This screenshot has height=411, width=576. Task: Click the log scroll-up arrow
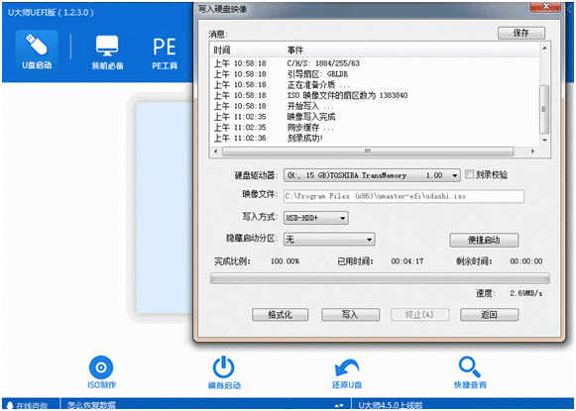[544, 49]
